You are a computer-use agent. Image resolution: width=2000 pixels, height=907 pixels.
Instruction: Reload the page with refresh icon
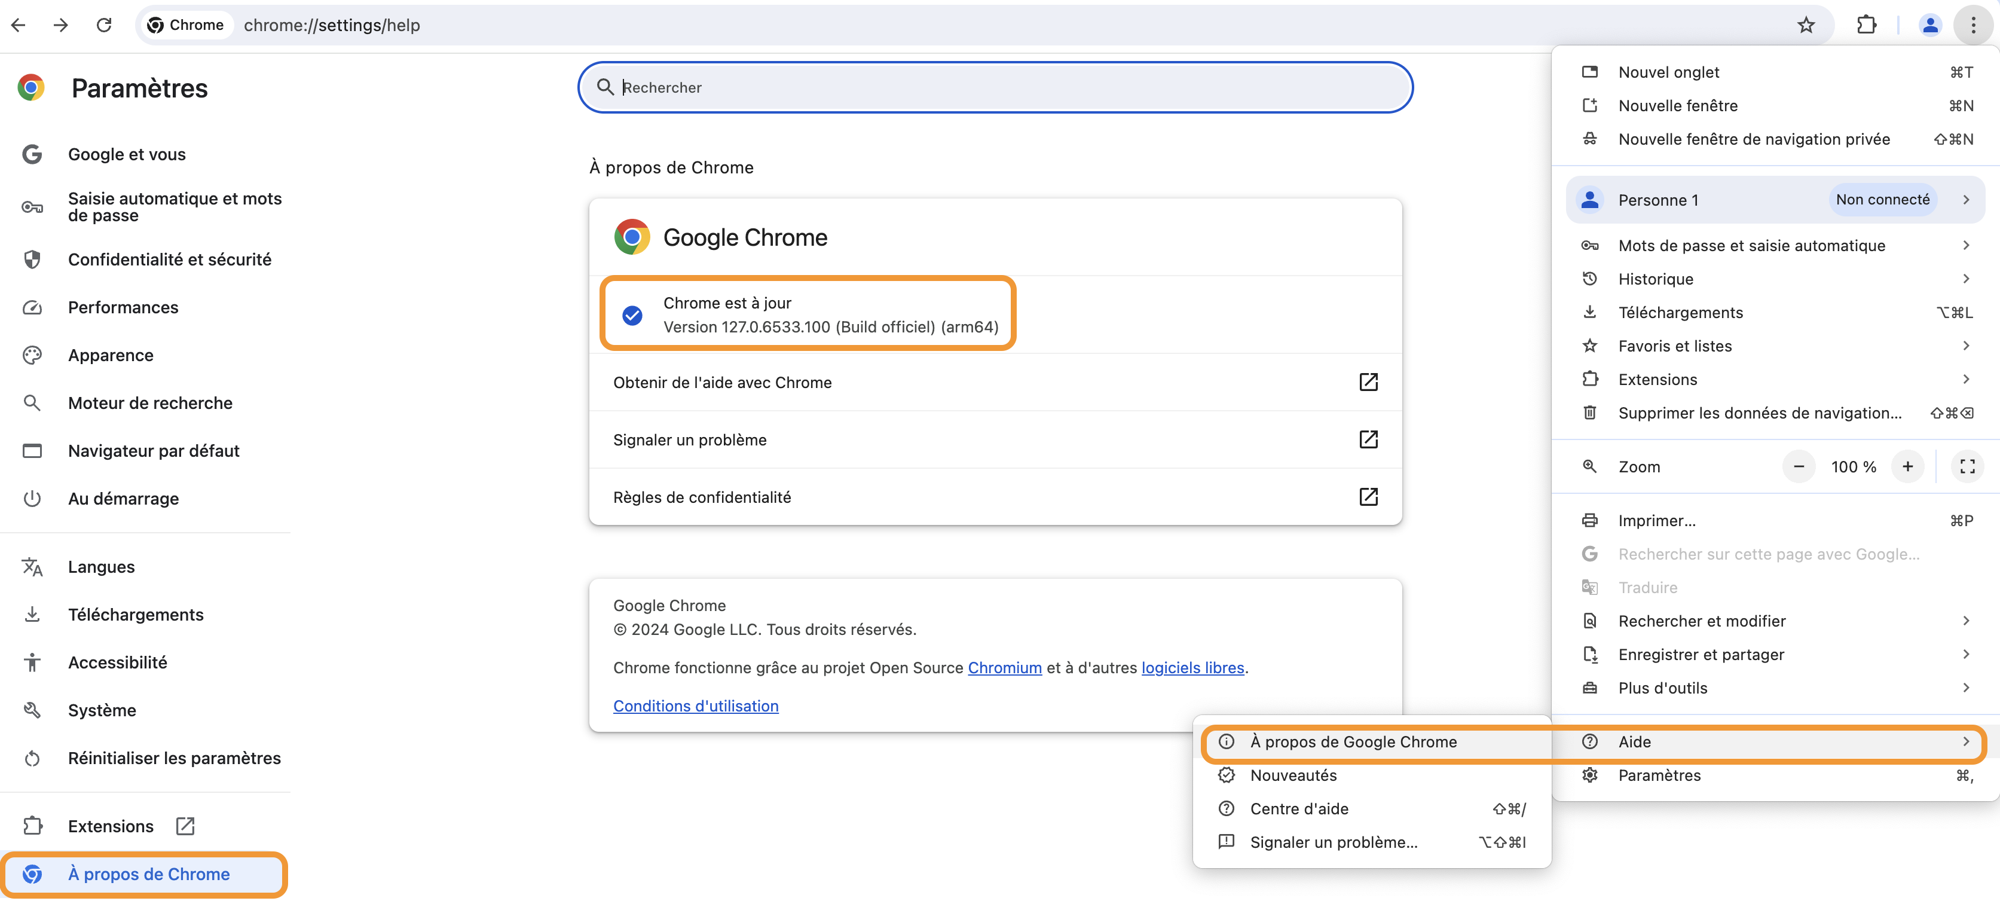click(x=103, y=25)
